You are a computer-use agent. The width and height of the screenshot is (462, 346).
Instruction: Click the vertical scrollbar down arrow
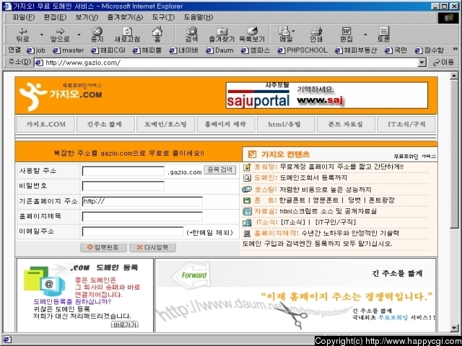coord(454,327)
